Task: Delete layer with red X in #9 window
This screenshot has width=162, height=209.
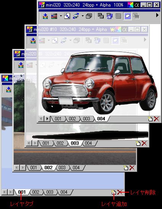Action: (x=132, y=168)
